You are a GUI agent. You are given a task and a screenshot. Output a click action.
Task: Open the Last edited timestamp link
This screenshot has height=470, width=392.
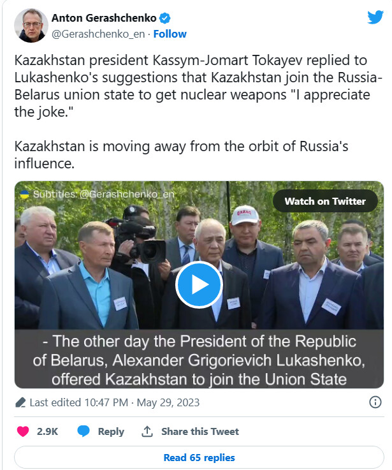(115, 402)
